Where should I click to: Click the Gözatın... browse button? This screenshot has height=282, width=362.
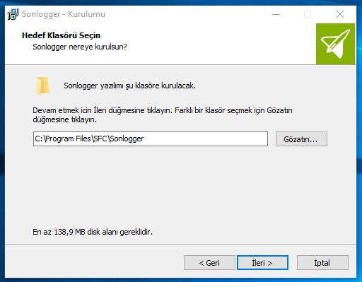(x=301, y=139)
